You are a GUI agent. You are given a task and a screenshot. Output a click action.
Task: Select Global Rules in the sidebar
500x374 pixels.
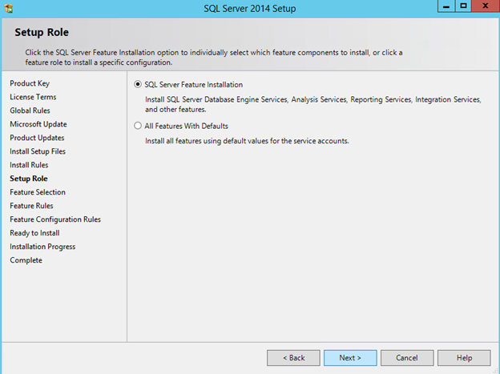(x=30, y=111)
